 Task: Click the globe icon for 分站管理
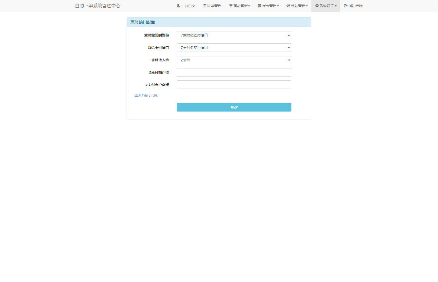coord(288,6)
